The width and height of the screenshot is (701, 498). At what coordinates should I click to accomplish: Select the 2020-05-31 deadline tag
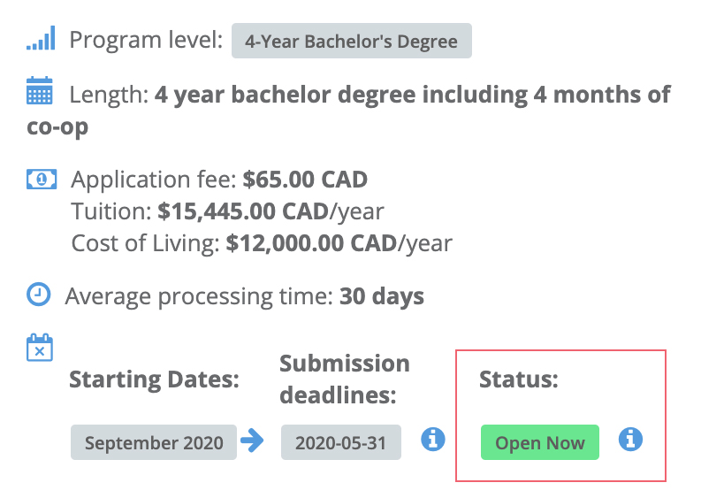pos(340,442)
